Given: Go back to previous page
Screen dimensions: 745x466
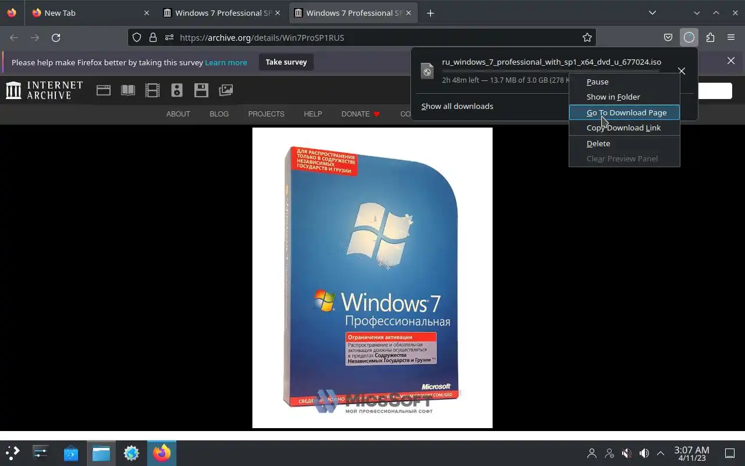Looking at the screenshot, I should 14,37.
